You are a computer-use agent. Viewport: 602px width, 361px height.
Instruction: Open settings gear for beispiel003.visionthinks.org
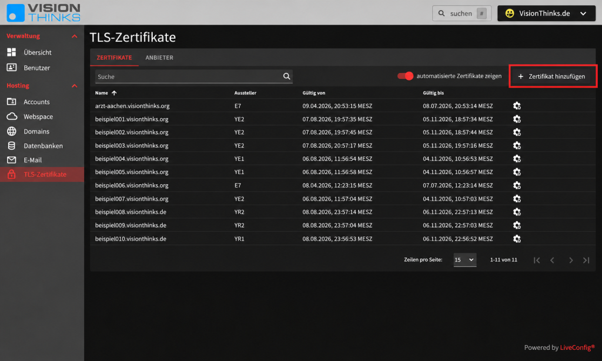[517, 146]
